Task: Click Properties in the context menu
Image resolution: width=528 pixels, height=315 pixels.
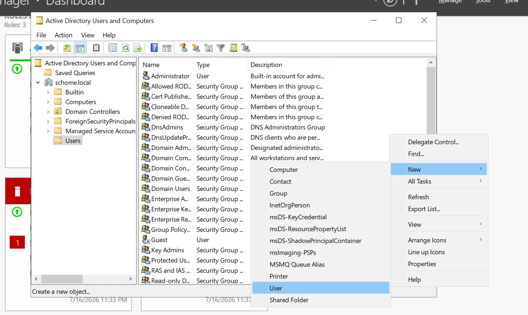Action: point(439,264)
